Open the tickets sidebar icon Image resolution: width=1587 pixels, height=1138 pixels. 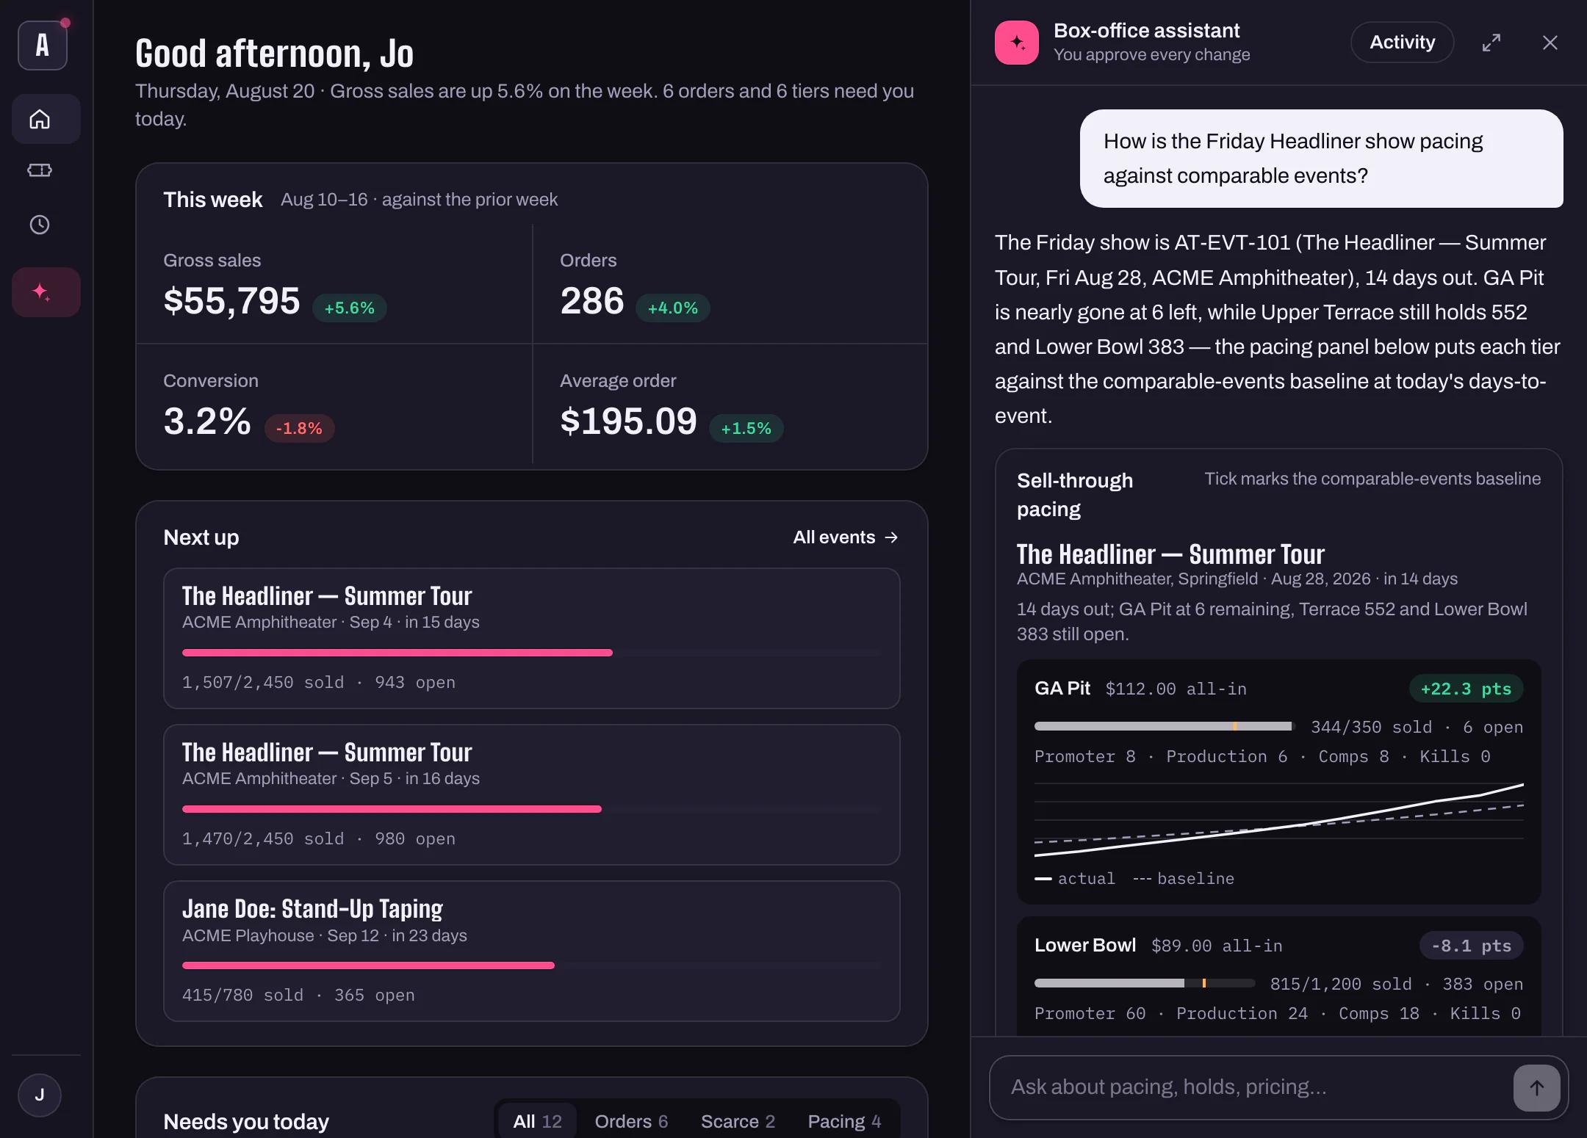[x=40, y=170]
